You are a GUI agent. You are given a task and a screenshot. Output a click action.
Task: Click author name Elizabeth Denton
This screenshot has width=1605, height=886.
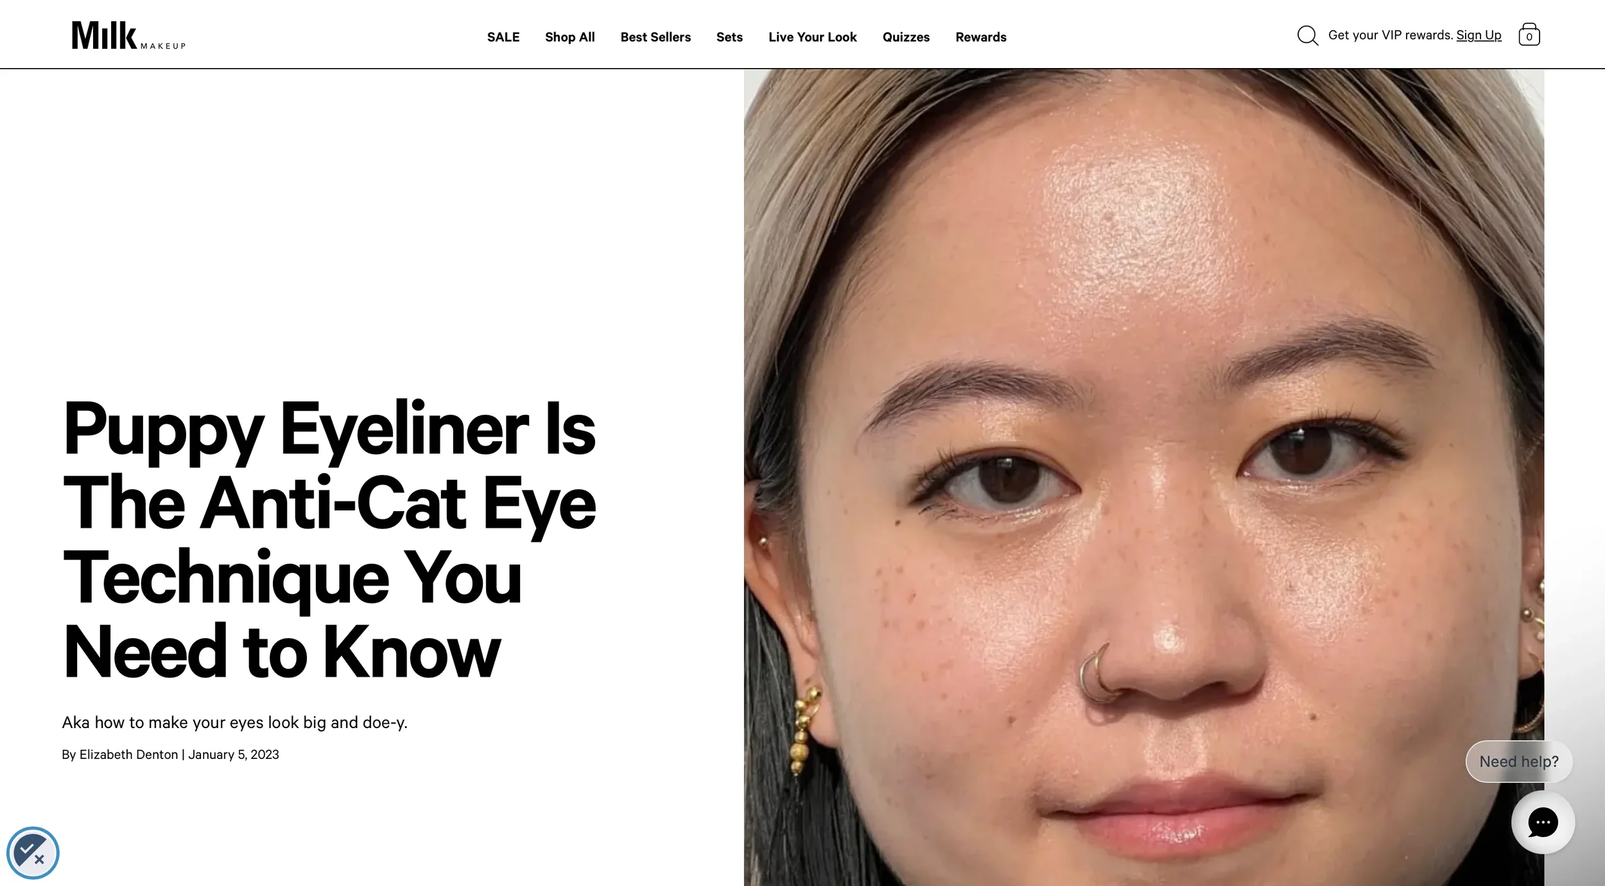tap(128, 754)
